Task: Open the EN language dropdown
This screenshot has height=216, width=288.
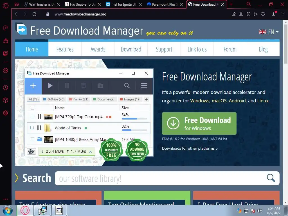Action: coord(269,32)
